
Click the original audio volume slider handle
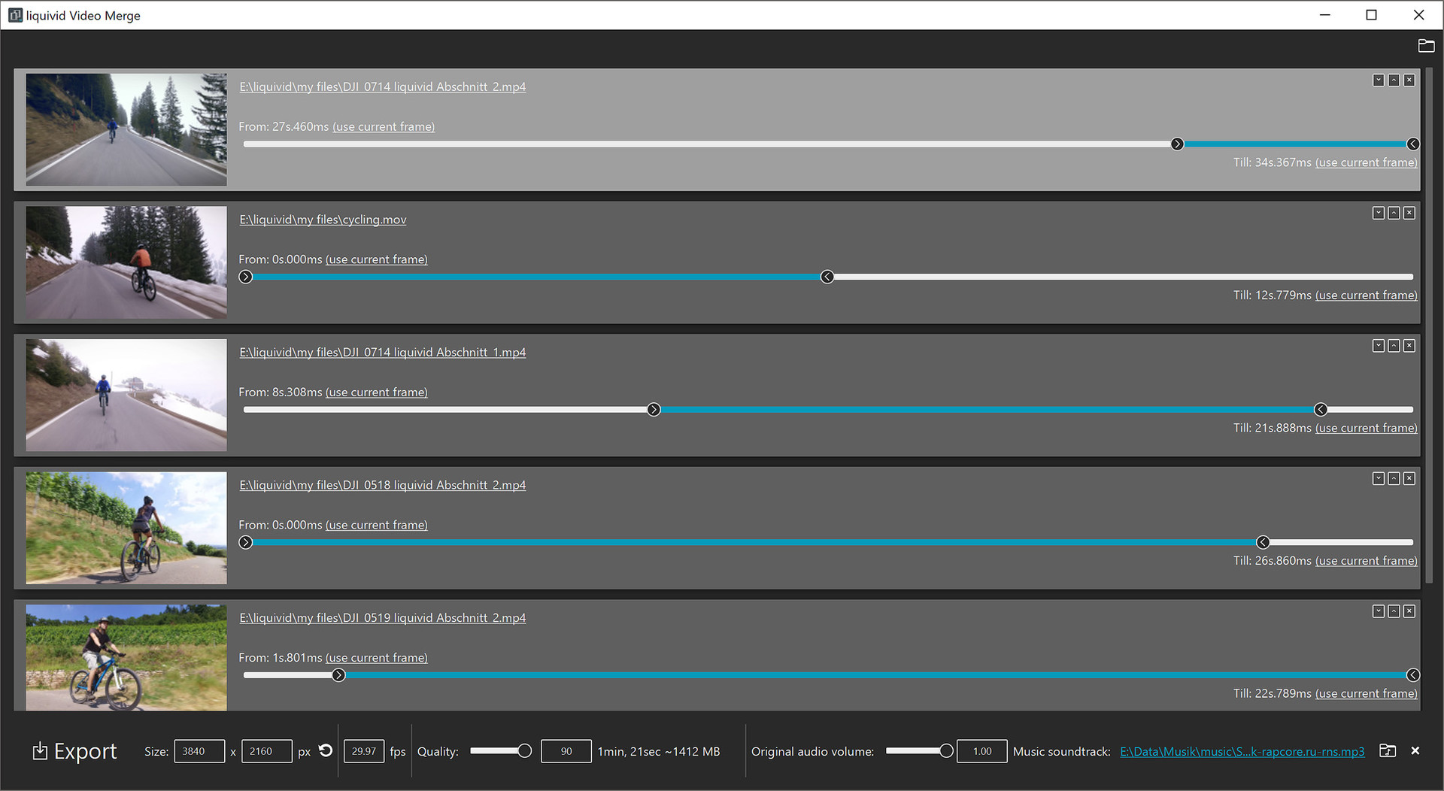[946, 750]
